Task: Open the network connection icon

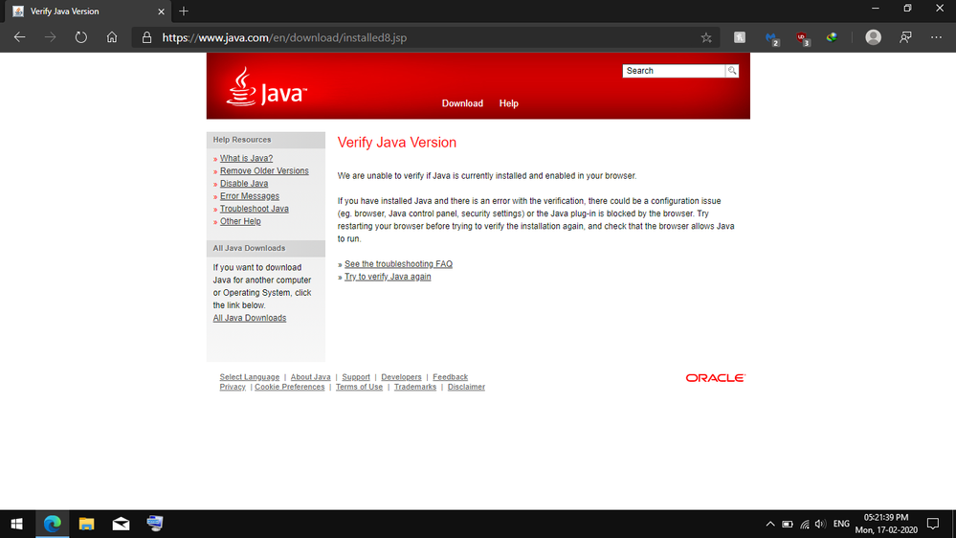Action: [x=805, y=524]
